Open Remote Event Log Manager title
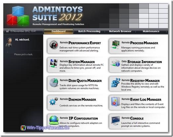This screenshot has height=137, width=173. point(141,99)
